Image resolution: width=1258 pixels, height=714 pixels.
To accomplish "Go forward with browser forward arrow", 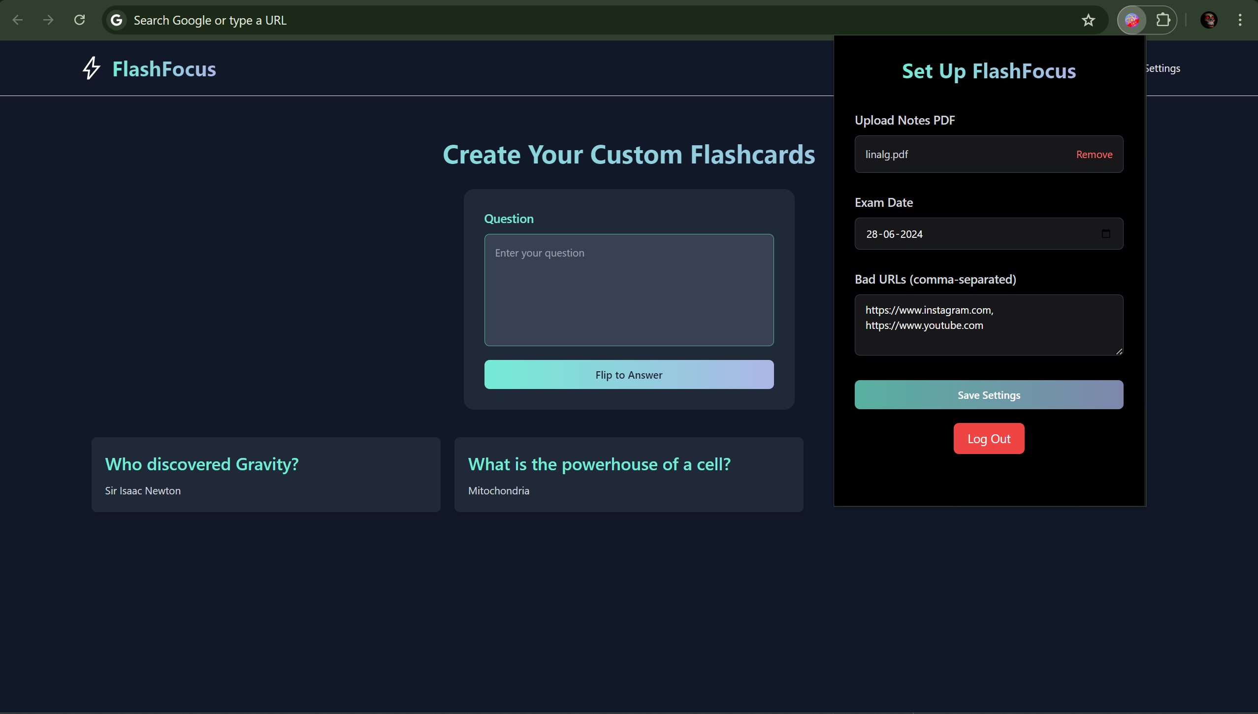I will coord(48,20).
